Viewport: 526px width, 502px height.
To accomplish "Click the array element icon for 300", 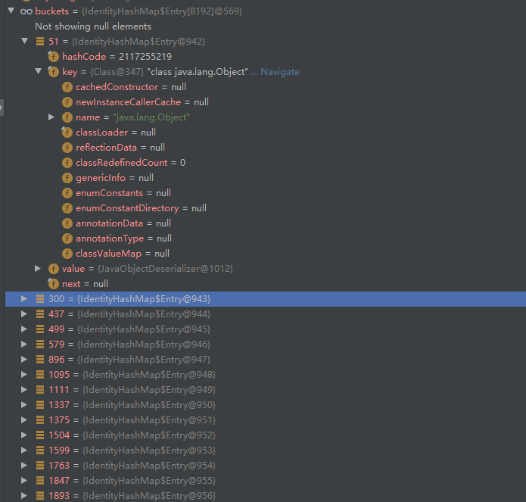I will point(40,298).
